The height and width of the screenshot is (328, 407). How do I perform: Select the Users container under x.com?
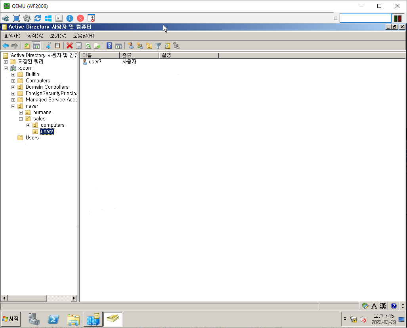32,138
